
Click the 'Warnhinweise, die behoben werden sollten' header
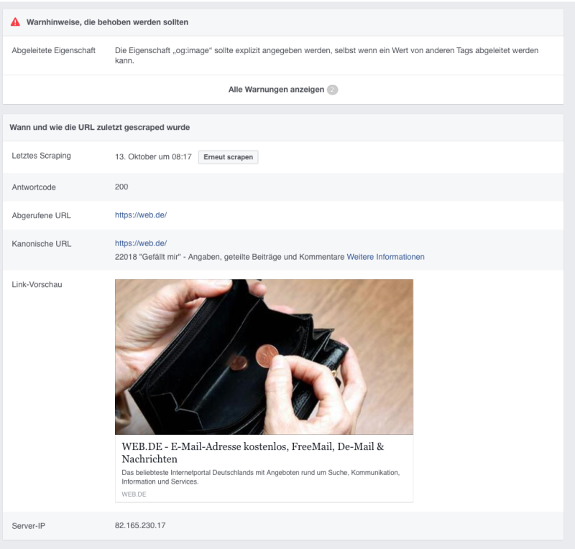[107, 22]
